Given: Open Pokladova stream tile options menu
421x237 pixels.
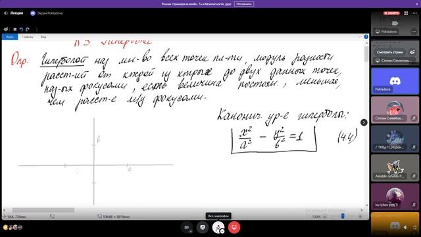Looking at the screenshot, I should pyautogui.click(x=414, y=32).
